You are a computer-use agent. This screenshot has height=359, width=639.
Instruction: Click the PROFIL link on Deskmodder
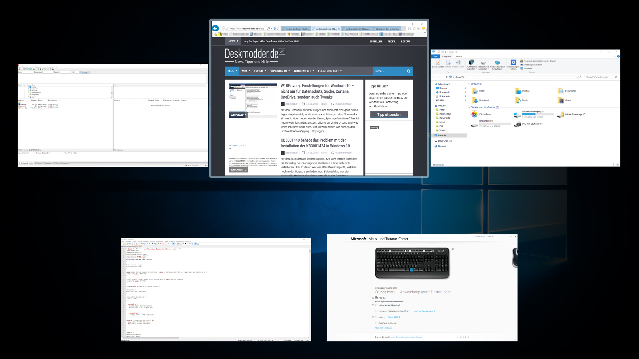click(x=391, y=42)
